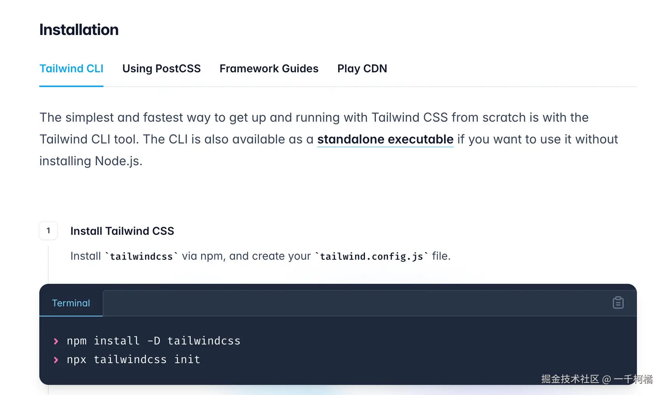Click the Install Tailwind CSS step title
This screenshot has height=395, width=663.
tap(122, 231)
